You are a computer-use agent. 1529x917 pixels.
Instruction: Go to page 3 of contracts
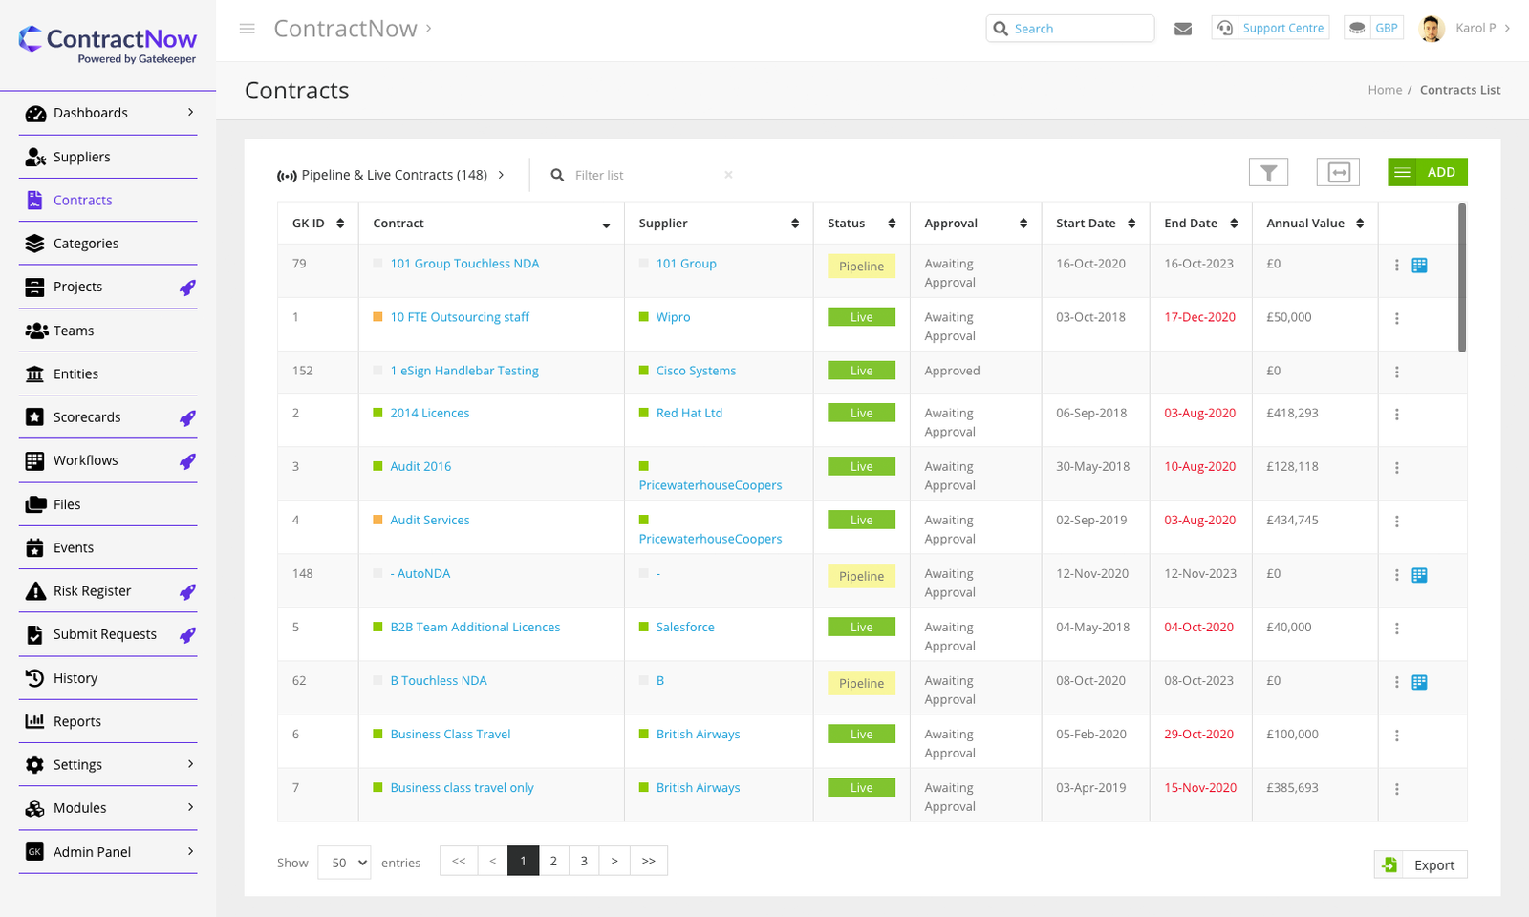(x=584, y=861)
